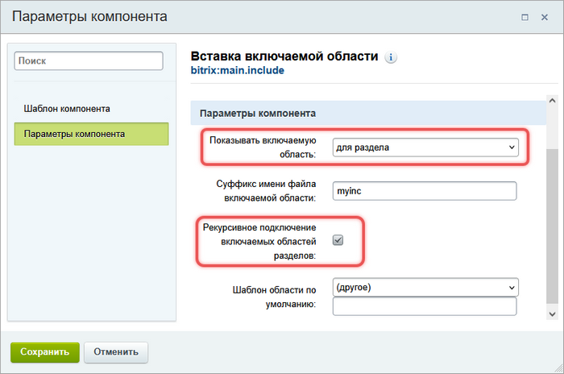Click the scrollbar down arrow
The width and height of the screenshot is (564, 374).
(x=552, y=313)
